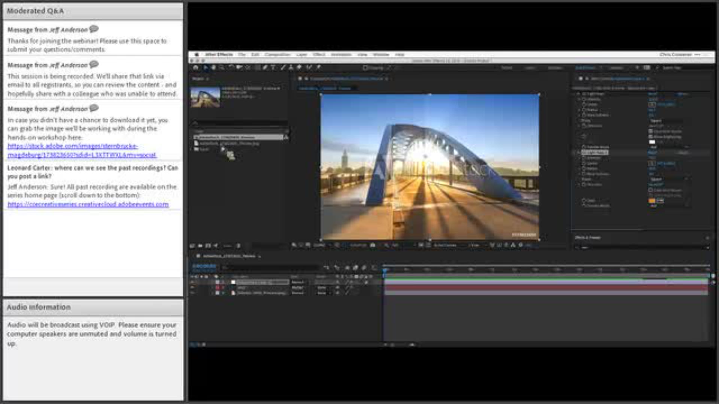Select the Rectangle shape tool
Viewport: 719px width, 404px height.
click(257, 67)
